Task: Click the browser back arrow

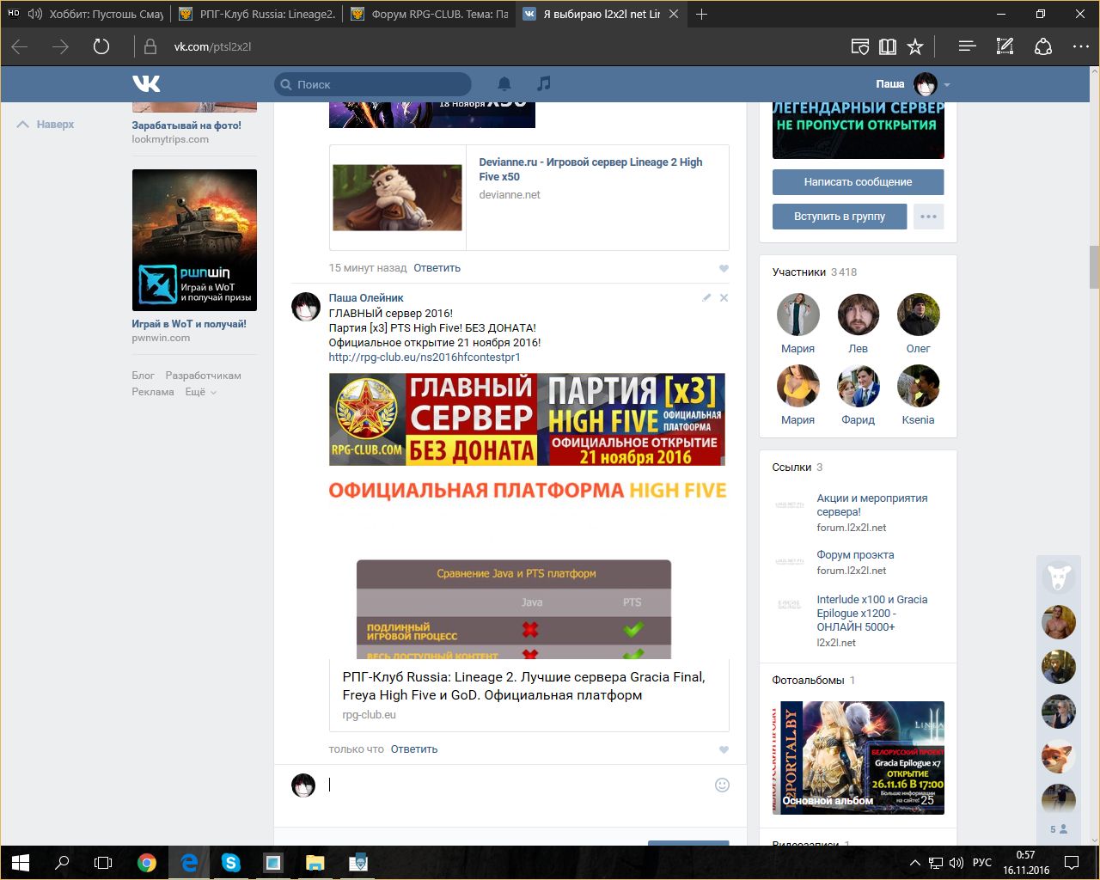Action: [20, 46]
